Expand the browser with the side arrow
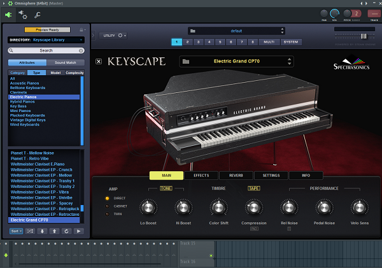This screenshot has height=268, width=382. (x=93, y=36)
